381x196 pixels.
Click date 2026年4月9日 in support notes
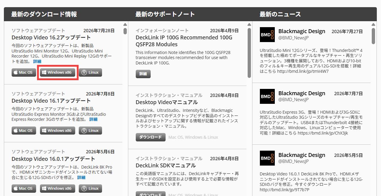pyautogui.click(x=224, y=30)
